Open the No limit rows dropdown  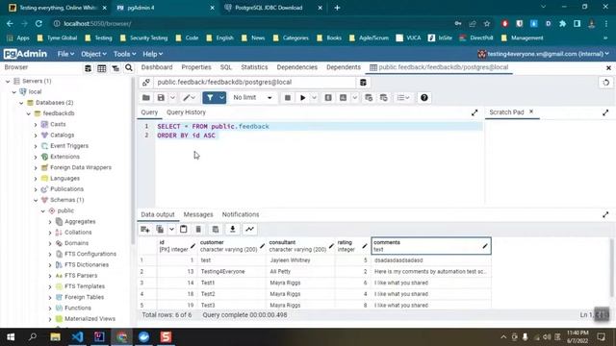[x=252, y=98]
